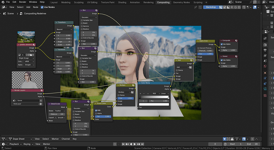This screenshot has width=274, height=150.
Task: Open the Channel menu in Dope Sheet
Action: click(66, 139)
